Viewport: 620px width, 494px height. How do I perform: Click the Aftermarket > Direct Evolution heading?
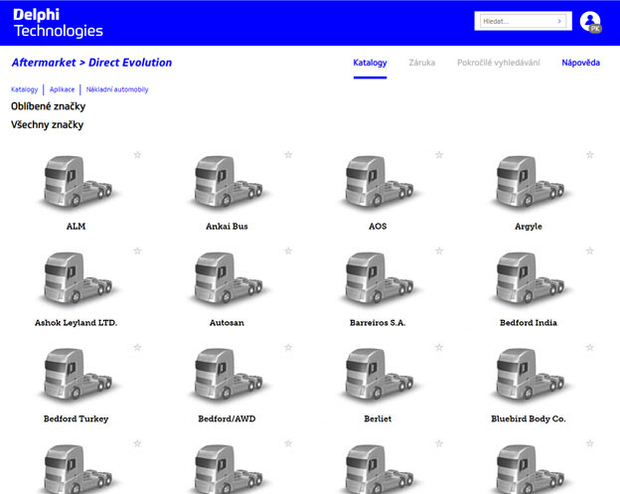coord(91,63)
